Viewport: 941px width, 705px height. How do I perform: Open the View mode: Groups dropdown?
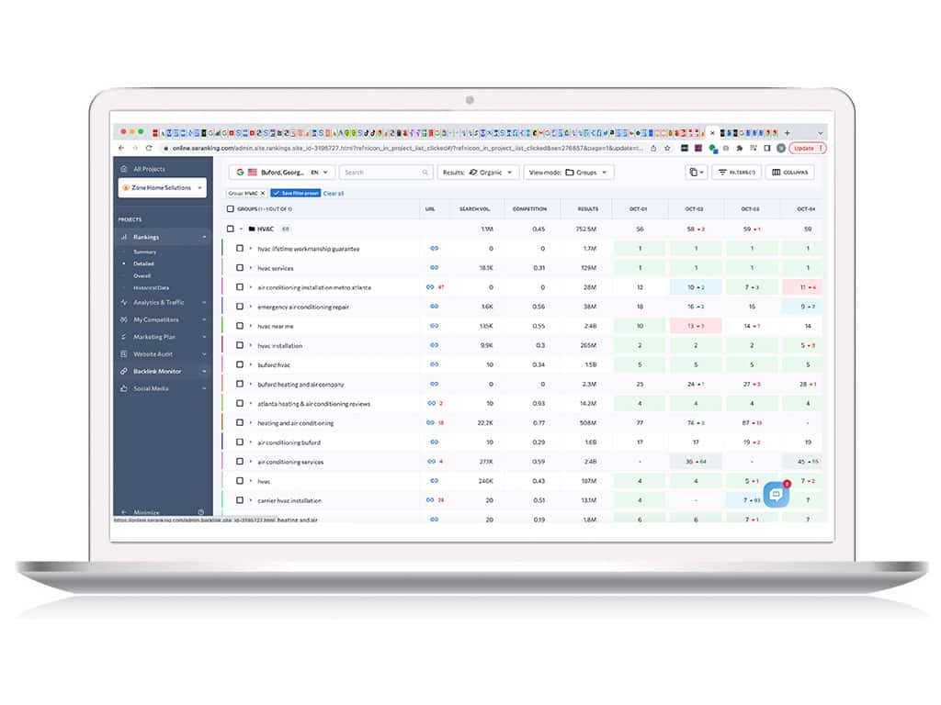[568, 173]
